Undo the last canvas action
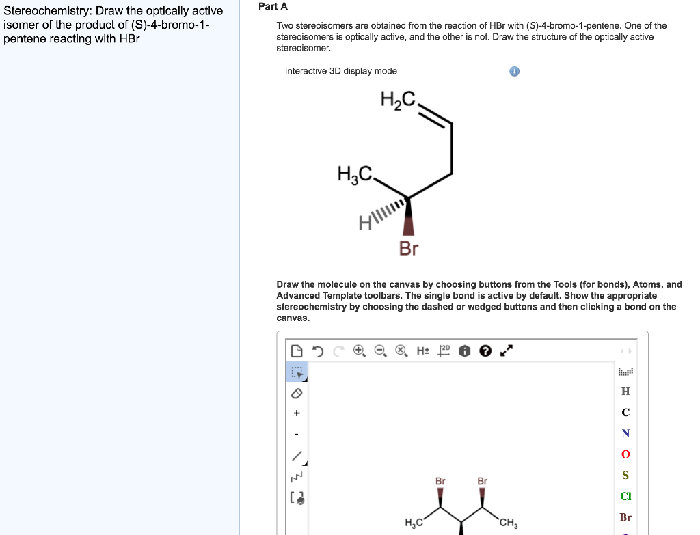This screenshot has width=700, height=535. coord(317,351)
